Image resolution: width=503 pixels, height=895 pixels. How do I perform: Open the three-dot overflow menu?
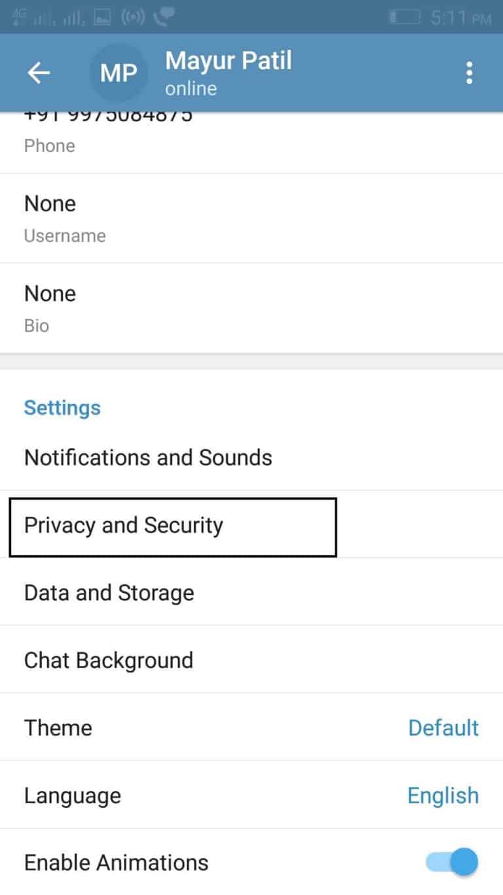click(469, 73)
